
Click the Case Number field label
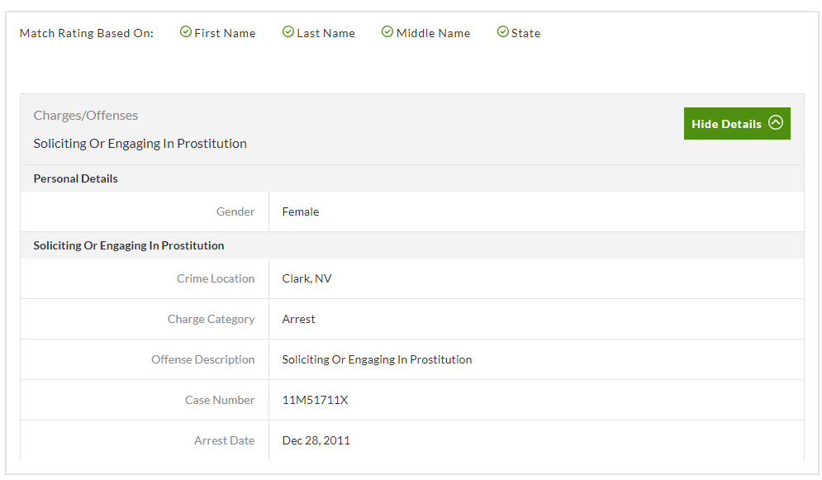220,401
